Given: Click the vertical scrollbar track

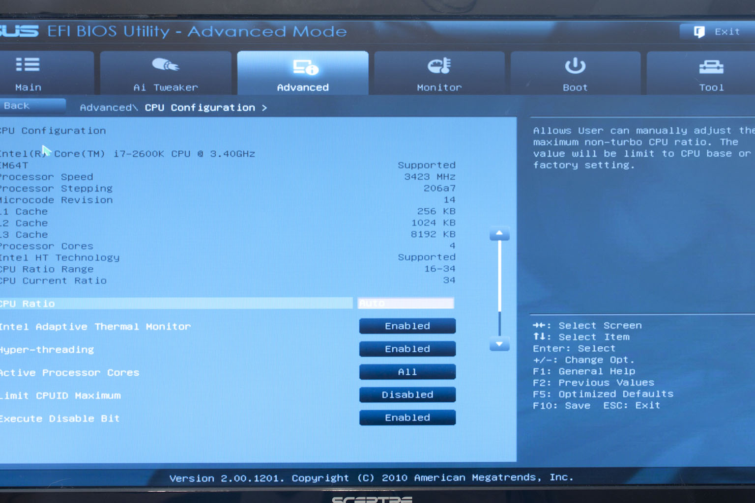Looking at the screenshot, I should pyautogui.click(x=499, y=289).
